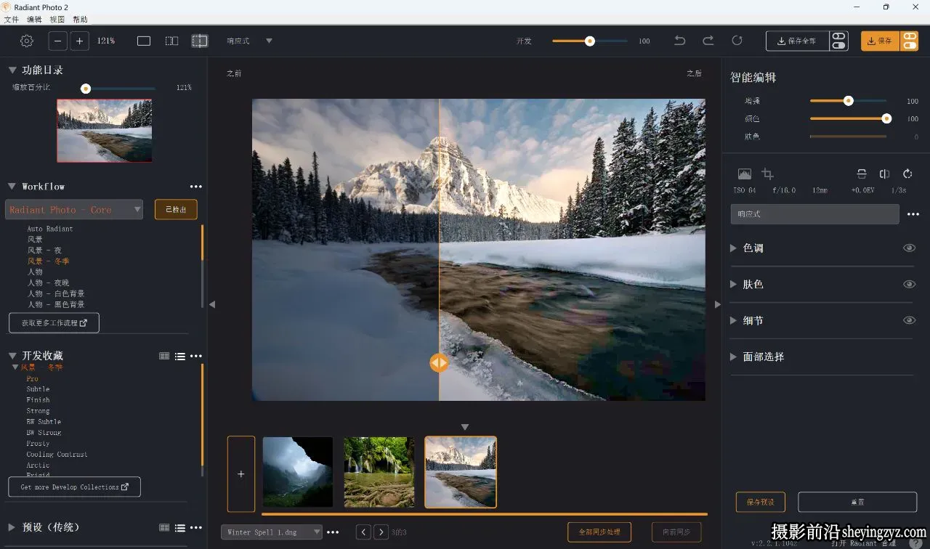The height and width of the screenshot is (549, 930).
Task: Toggle visibility of 肤色 section
Action: [x=909, y=284]
